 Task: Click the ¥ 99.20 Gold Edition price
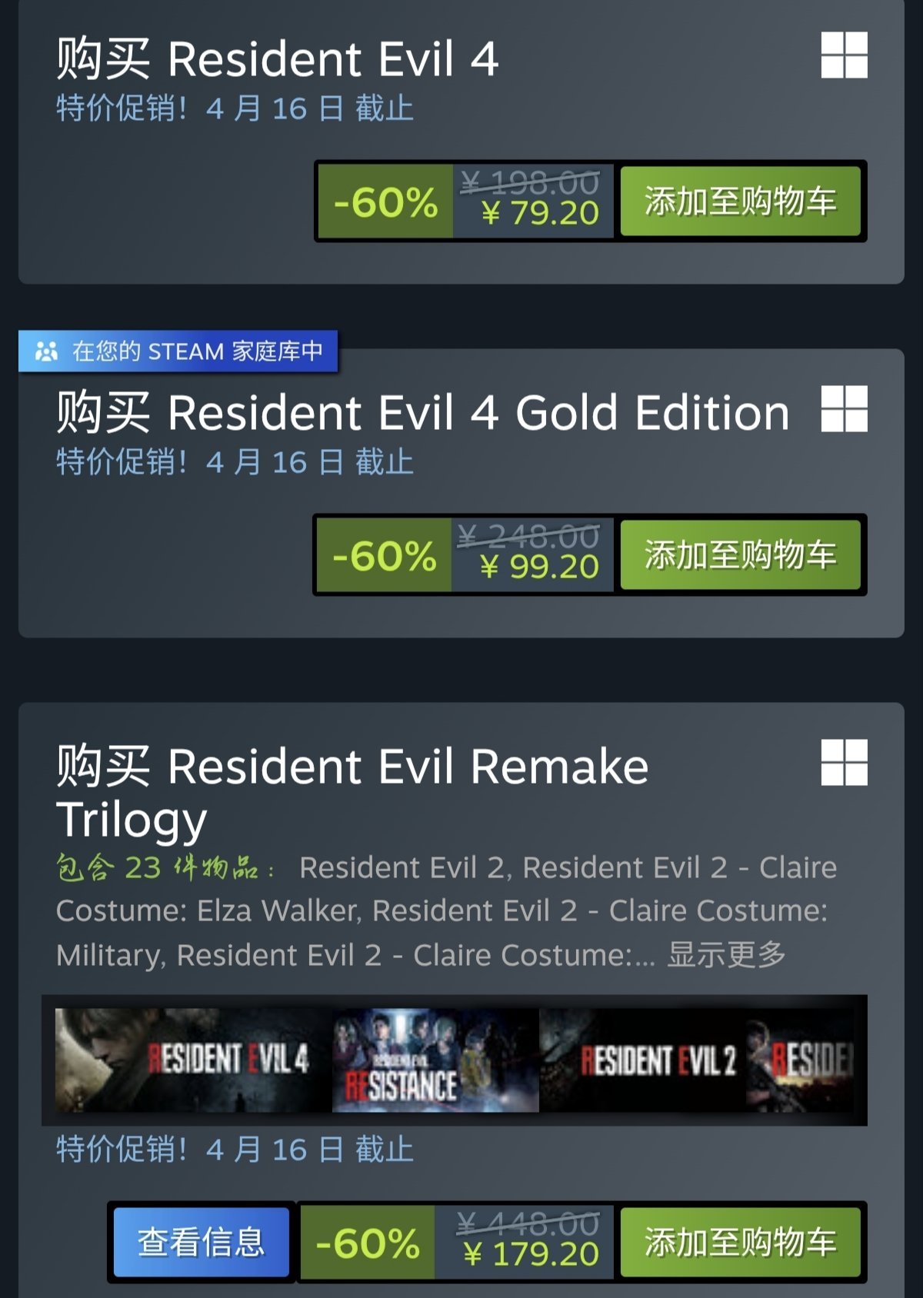pyautogui.click(x=539, y=567)
